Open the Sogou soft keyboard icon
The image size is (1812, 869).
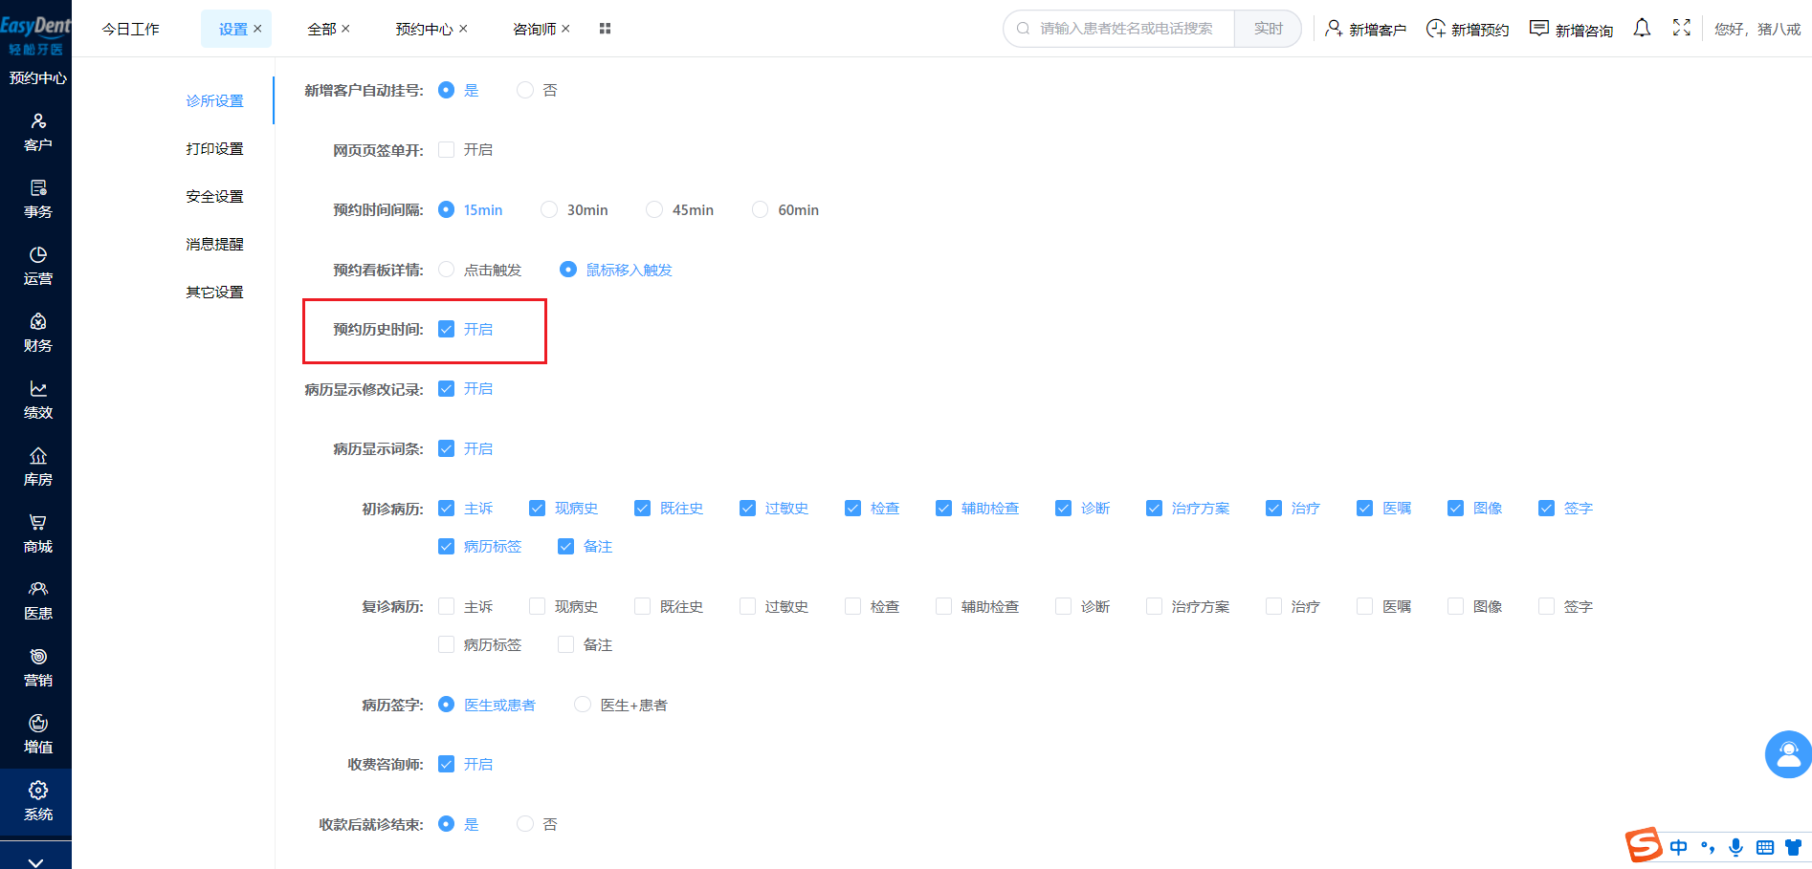[1765, 847]
